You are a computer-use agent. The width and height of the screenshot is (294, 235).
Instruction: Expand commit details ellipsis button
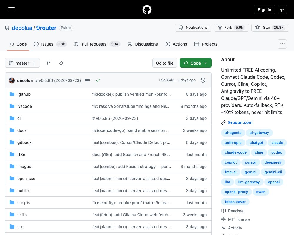click(x=87, y=80)
